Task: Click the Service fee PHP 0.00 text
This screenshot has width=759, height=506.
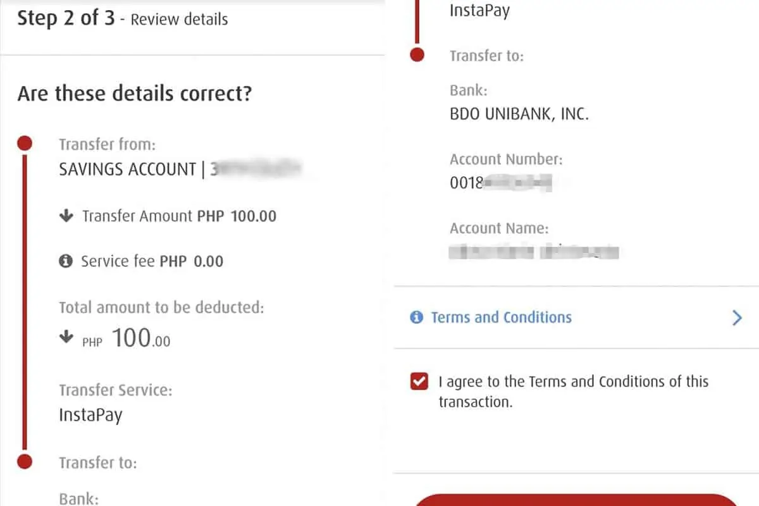Action: pos(152,261)
